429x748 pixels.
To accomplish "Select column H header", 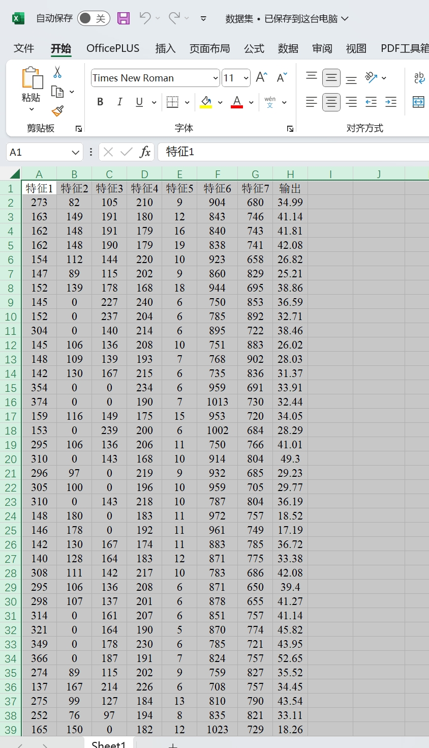I will pyautogui.click(x=290, y=174).
